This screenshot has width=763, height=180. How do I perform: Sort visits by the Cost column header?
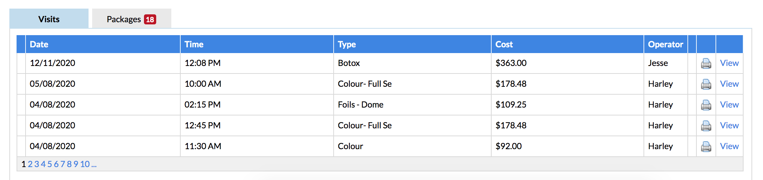click(x=504, y=44)
